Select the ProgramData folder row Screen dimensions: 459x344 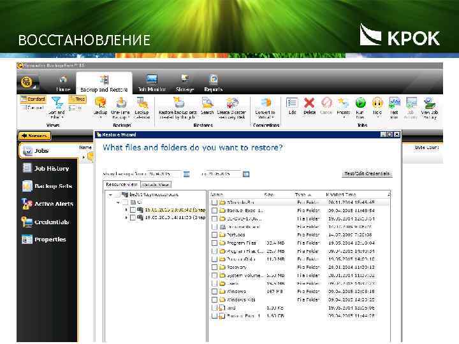coord(300,259)
